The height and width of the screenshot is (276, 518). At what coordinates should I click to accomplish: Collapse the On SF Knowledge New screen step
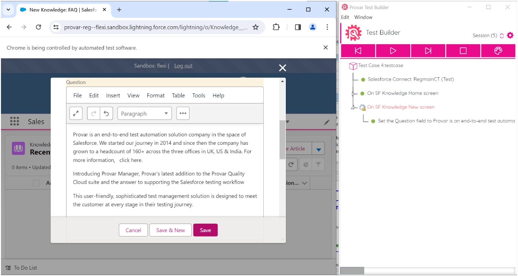pos(353,107)
